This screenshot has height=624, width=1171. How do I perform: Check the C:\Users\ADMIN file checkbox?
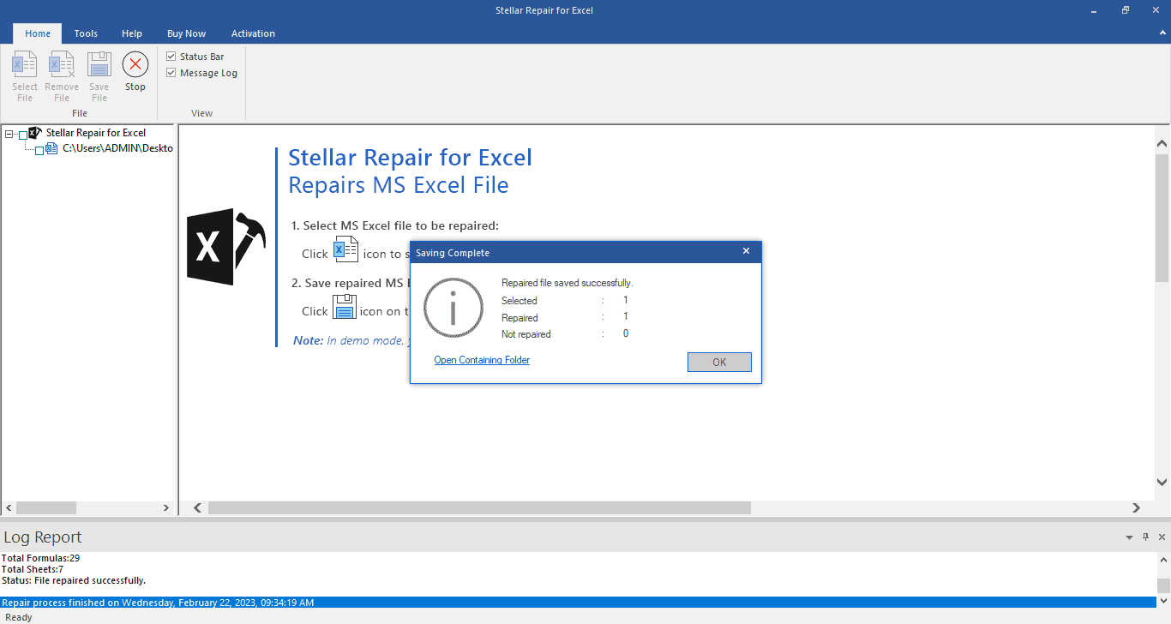tap(39, 150)
